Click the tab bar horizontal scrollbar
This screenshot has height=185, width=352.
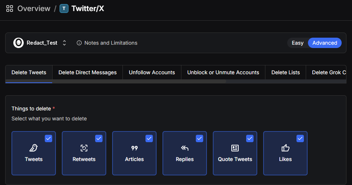click(x=115, y=82)
